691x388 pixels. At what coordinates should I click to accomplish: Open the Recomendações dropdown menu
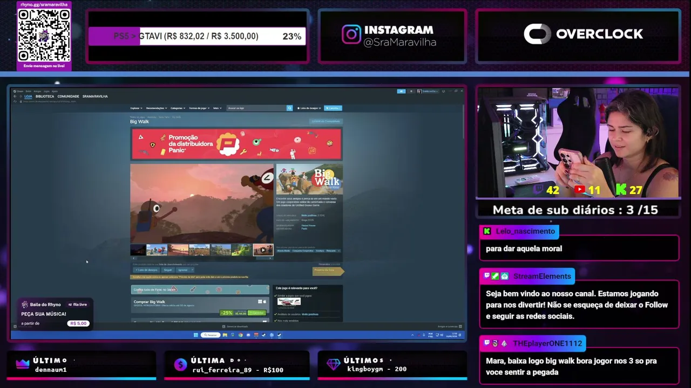tap(157, 108)
